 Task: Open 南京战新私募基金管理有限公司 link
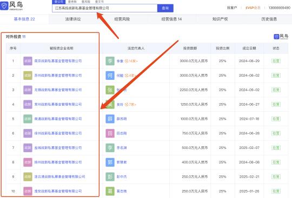coord(58,61)
